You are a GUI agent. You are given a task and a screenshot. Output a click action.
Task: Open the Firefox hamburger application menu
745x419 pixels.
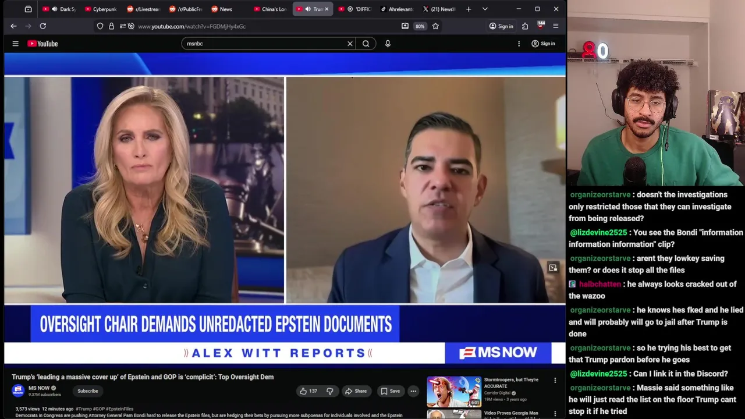pos(556,26)
